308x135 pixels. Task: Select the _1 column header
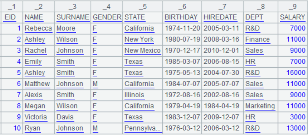pos(12,7)
